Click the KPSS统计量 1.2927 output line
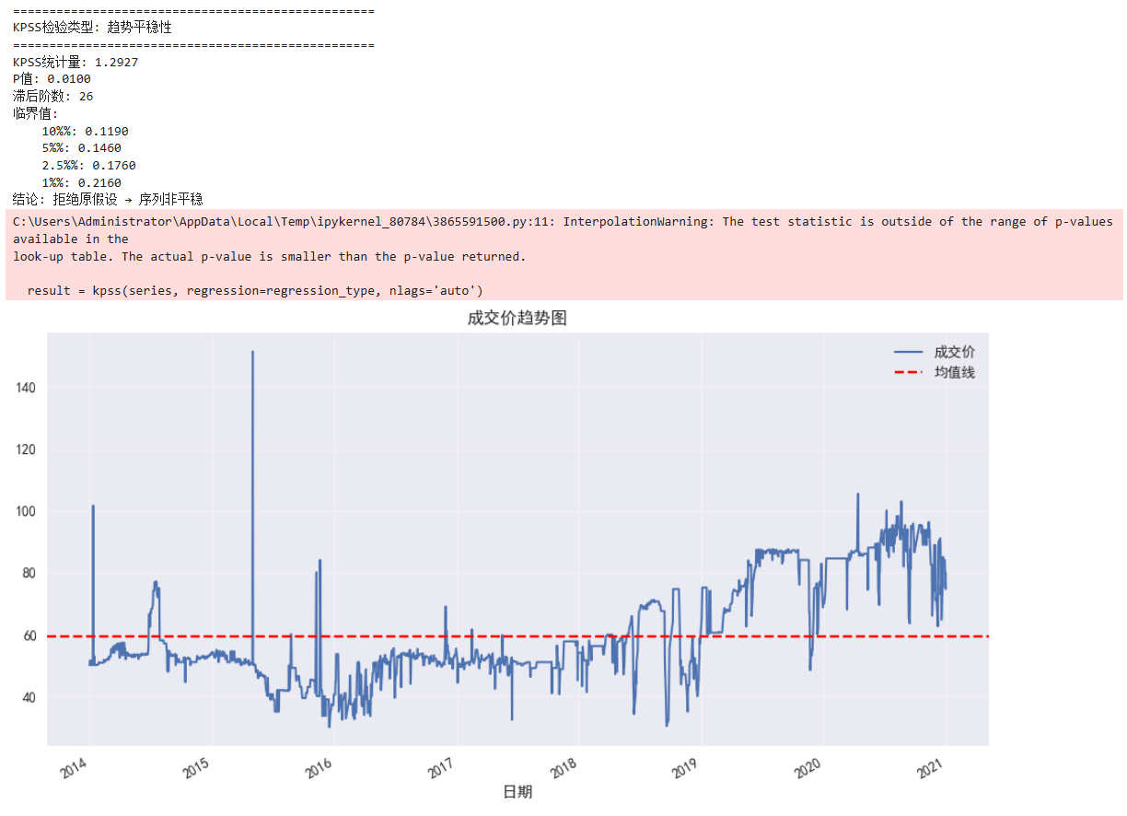The image size is (1127, 816). click(76, 62)
